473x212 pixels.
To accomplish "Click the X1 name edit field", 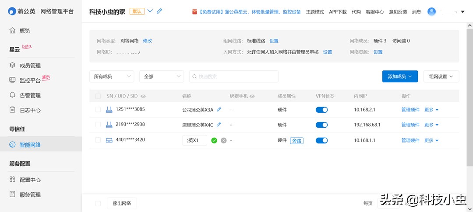I will click(x=195, y=140).
